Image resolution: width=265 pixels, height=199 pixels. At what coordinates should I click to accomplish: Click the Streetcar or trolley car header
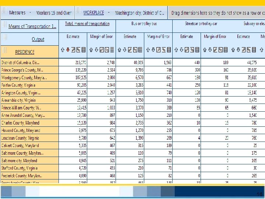201,24
